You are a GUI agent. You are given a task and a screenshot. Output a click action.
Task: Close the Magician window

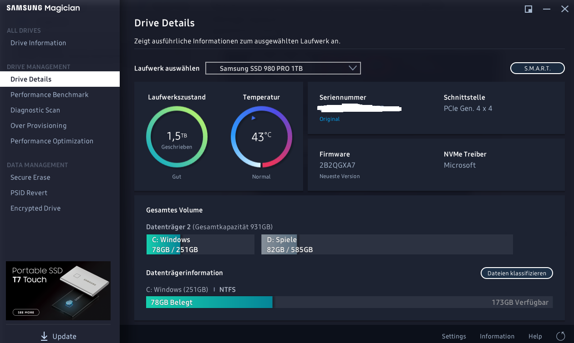click(564, 9)
